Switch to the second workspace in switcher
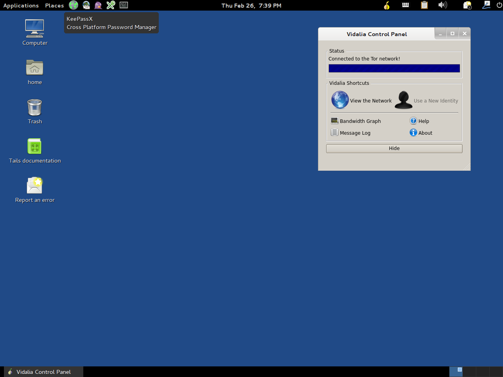This screenshot has width=503, height=377. pos(469,372)
